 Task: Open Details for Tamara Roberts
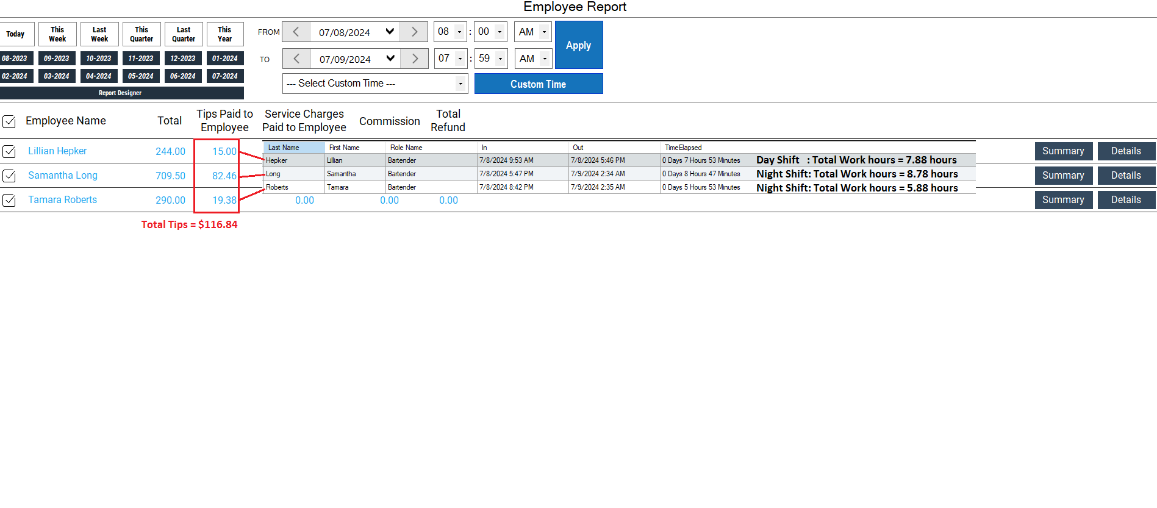coord(1125,200)
